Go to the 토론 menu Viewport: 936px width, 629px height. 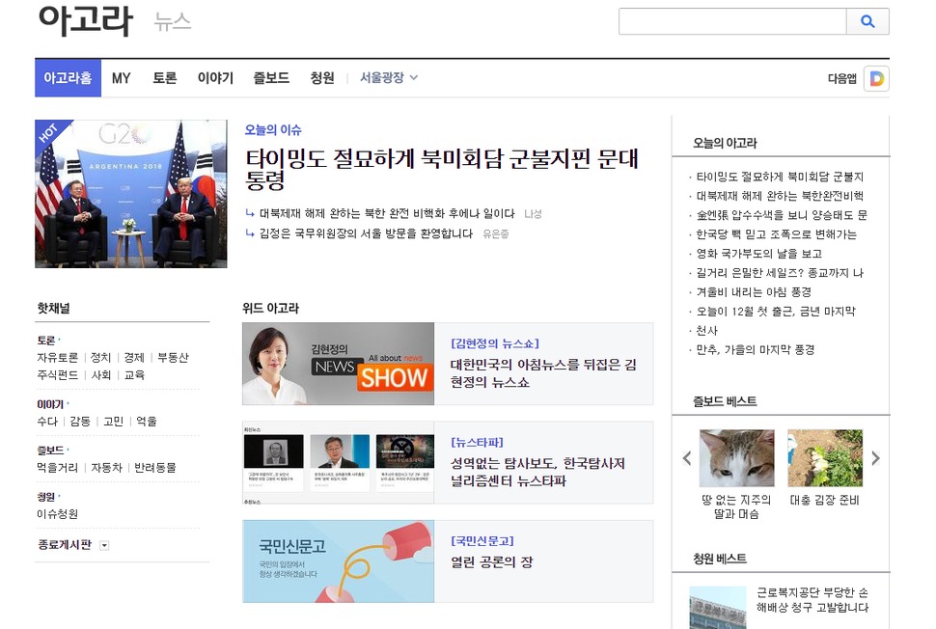coord(165,78)
